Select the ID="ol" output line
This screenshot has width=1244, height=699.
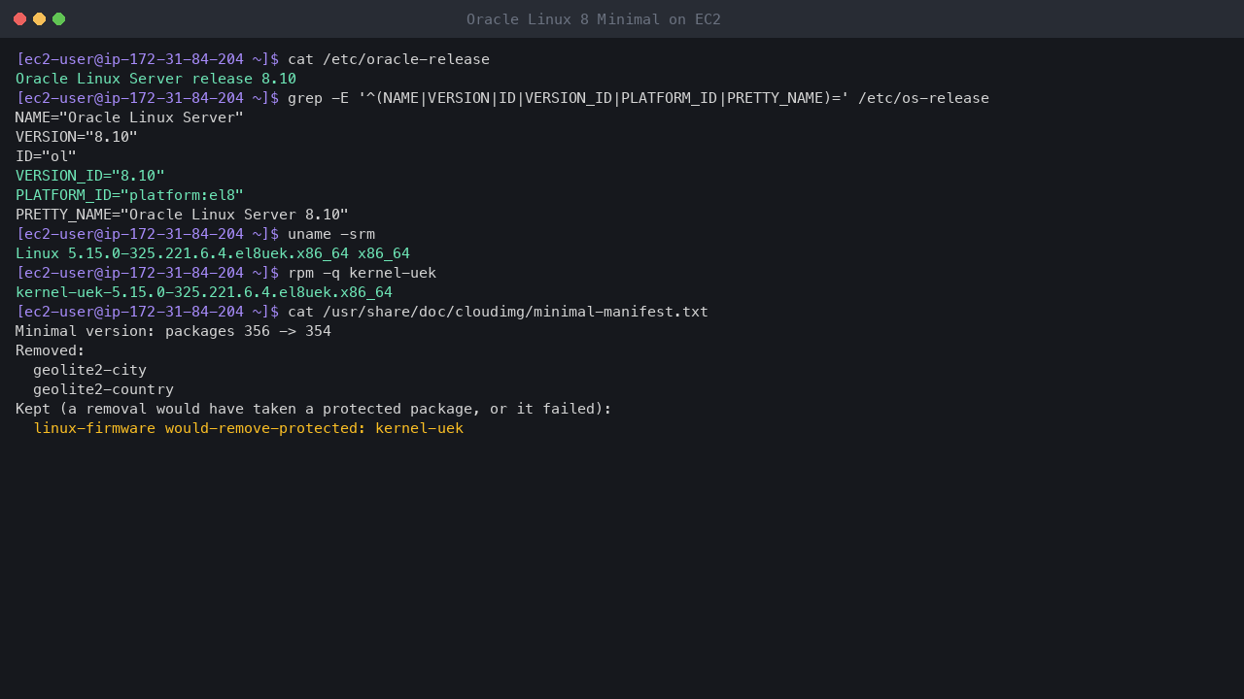46,156
